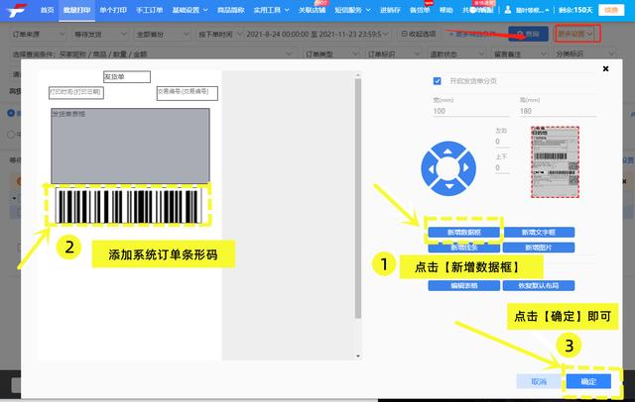Click the 新增线条 button
Viewport: 635px width, 402px height.
[463, 248]
